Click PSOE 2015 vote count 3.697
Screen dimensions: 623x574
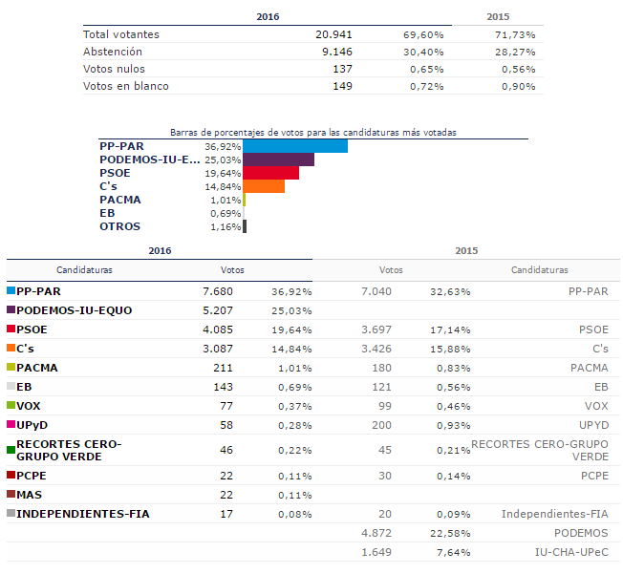pos(376,330)
